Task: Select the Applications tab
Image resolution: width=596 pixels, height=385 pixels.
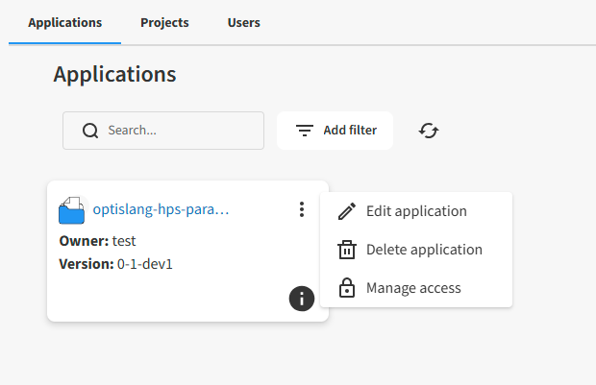Action: coord(65,23)
